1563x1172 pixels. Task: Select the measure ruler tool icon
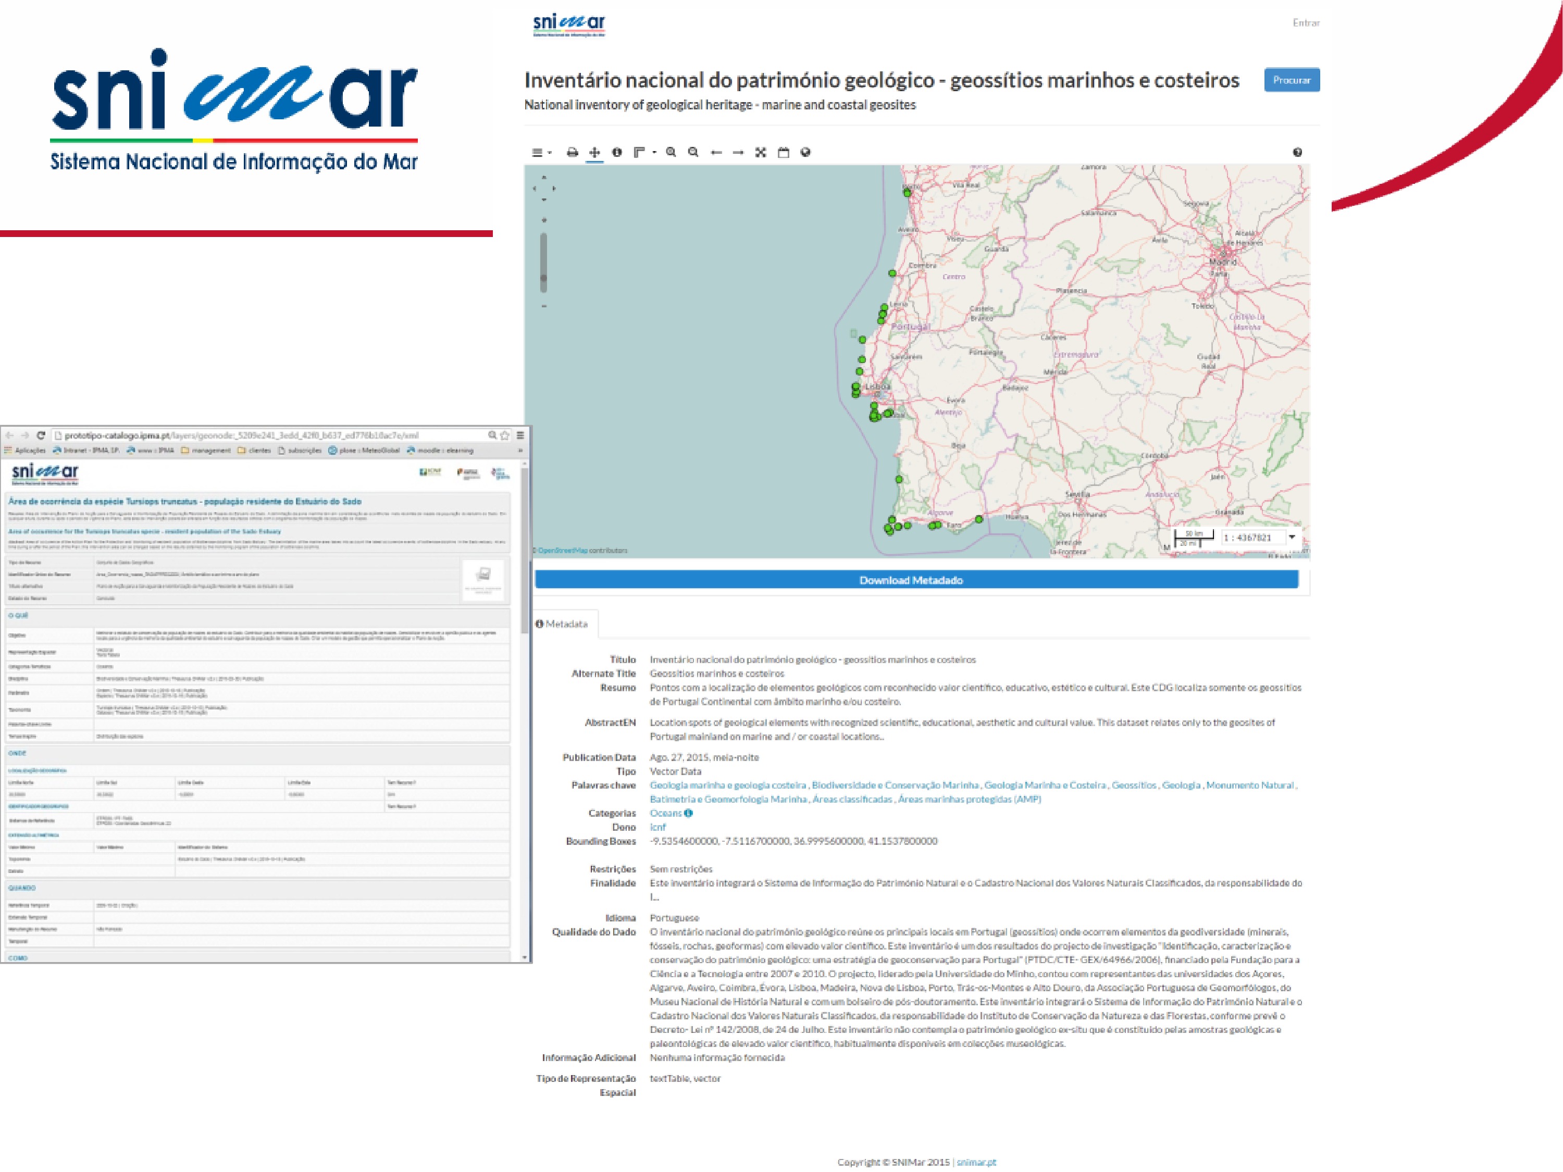tap(639, 152)
